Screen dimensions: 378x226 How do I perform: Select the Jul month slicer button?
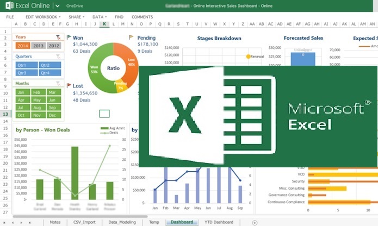[23, 108]
